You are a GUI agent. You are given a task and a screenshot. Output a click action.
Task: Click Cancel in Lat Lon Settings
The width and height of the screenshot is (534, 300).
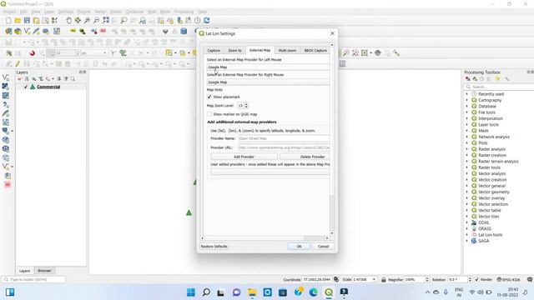point(323,247)
